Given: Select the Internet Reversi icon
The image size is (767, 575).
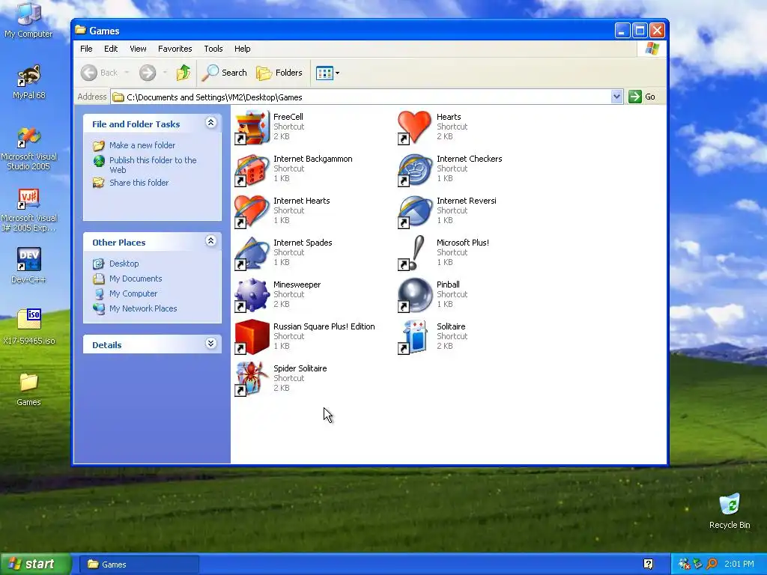Looking at the screenshot, I should (x=415, y=211).
